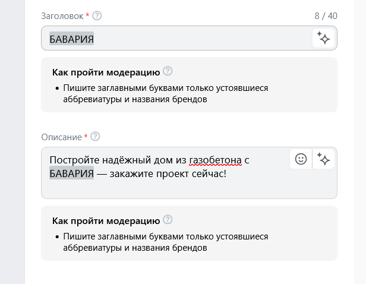Select Заголовок field label
Viewport: 366px width, 284px height.
pos(62,16)
